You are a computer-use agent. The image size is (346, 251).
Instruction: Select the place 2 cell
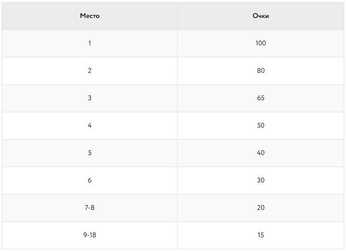[89, 71]
